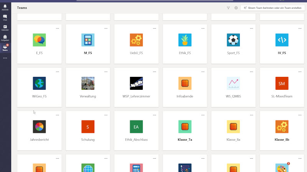Click the E_FS team name
Screen dimensions: 307x172
pyautogui.click(x=40, y=53)
